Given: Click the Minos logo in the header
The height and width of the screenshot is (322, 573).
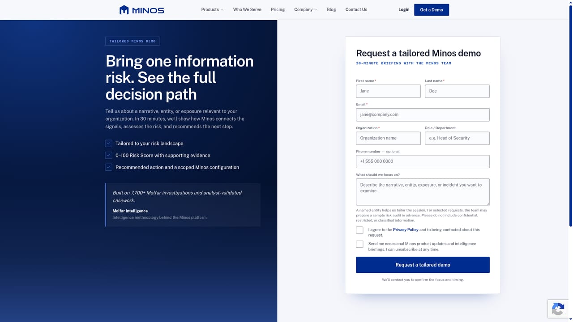Looking at the screenshot, I should click(x=142, y=10).
